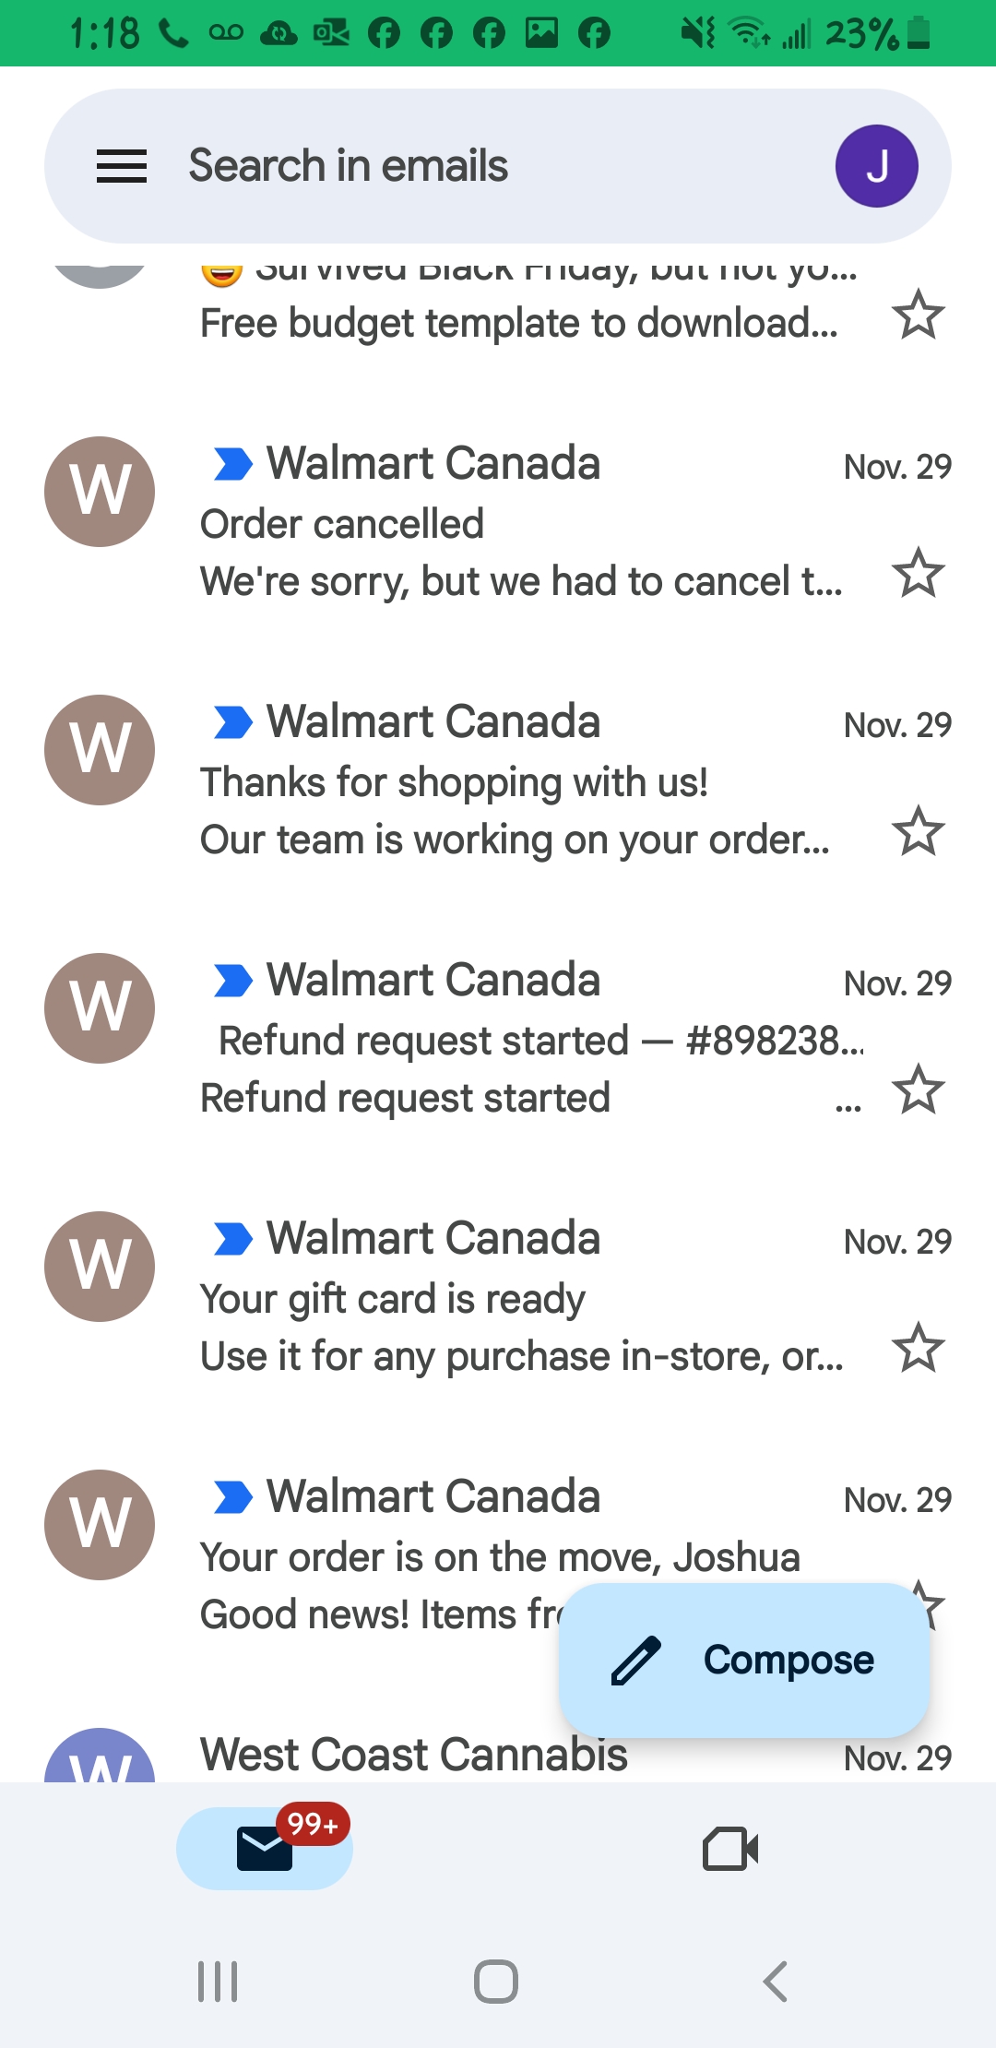Screen dimensions: 996x2048
Task: Tap the gift card email's W avatar
Action: coord(100,1267)
